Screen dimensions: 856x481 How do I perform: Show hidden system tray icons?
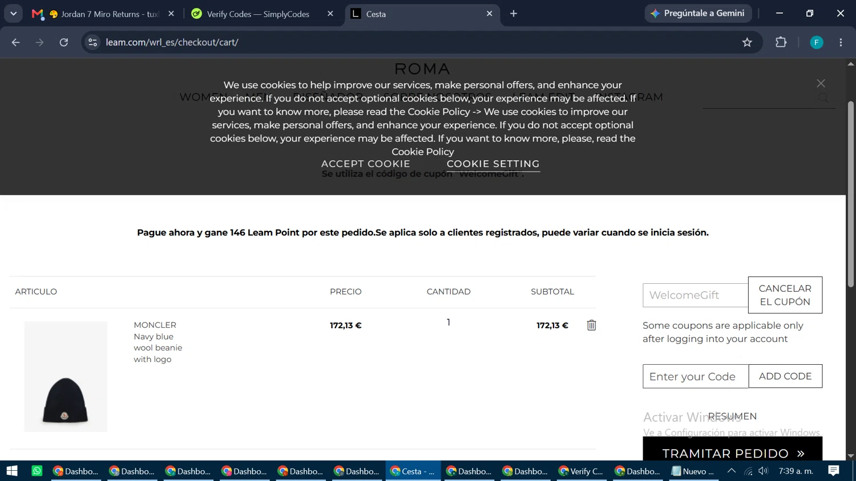[x=732, y=471]
